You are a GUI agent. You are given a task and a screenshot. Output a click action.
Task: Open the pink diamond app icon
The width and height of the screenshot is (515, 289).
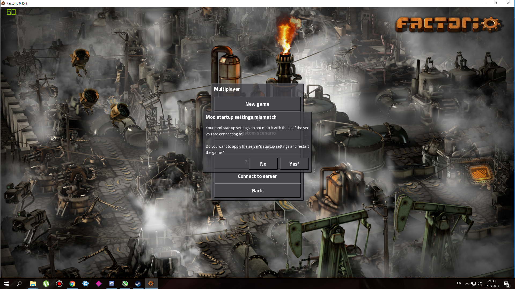point(99,284)
